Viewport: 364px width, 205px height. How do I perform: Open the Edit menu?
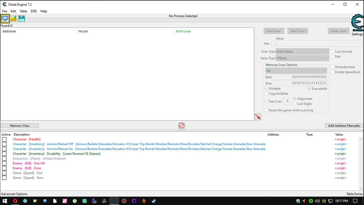tap(13, 11)
